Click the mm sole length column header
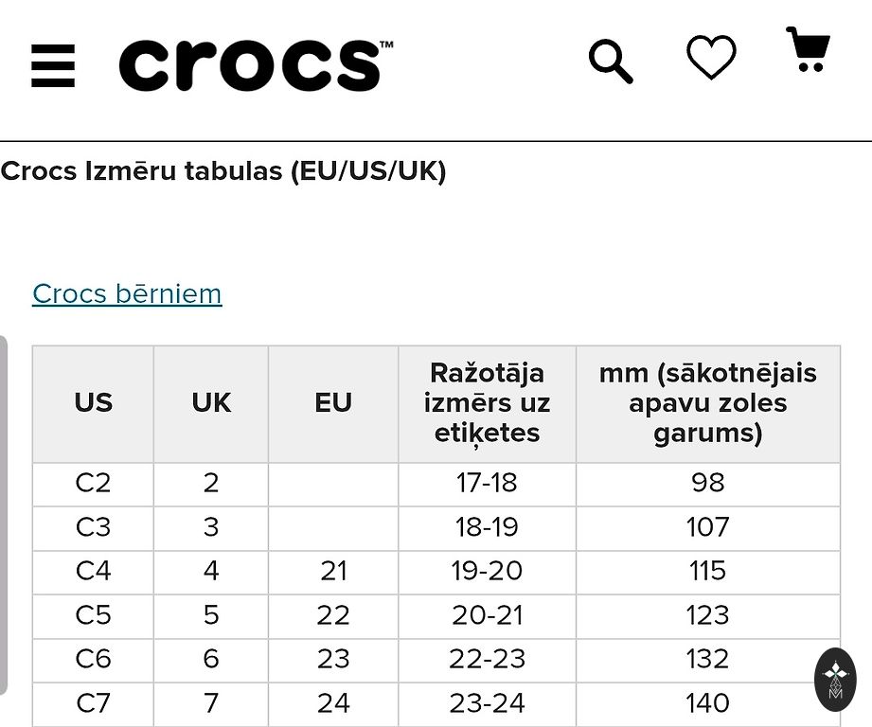This screenshot has width=872, height=727. (707, 403)
